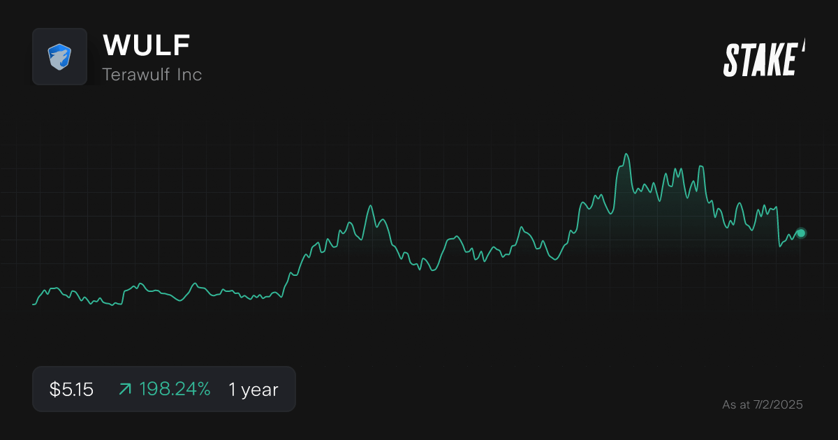Toggle the 198.24% percentage display
The image size is (838, 440).
pyautogui.click(x=175, y=389)
